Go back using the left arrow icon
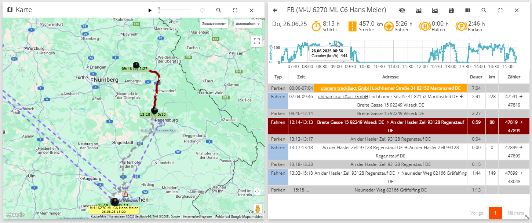This screenshot has width=532, height=223. 275,10
